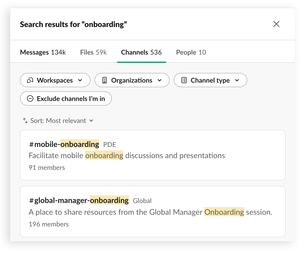Change the Sort: Most relevant order

click(58, 121)
